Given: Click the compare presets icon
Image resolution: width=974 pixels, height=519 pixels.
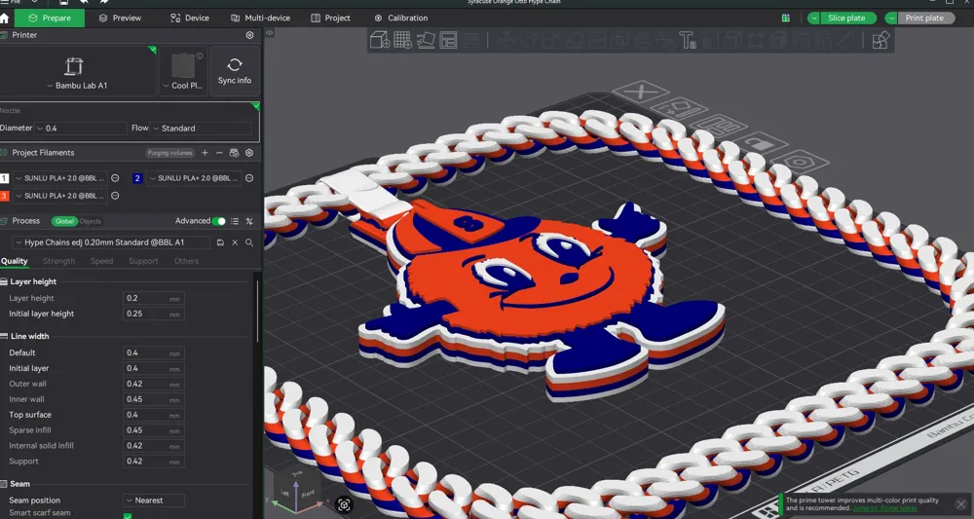Looking at the screenshot, I should coord(249,221).
